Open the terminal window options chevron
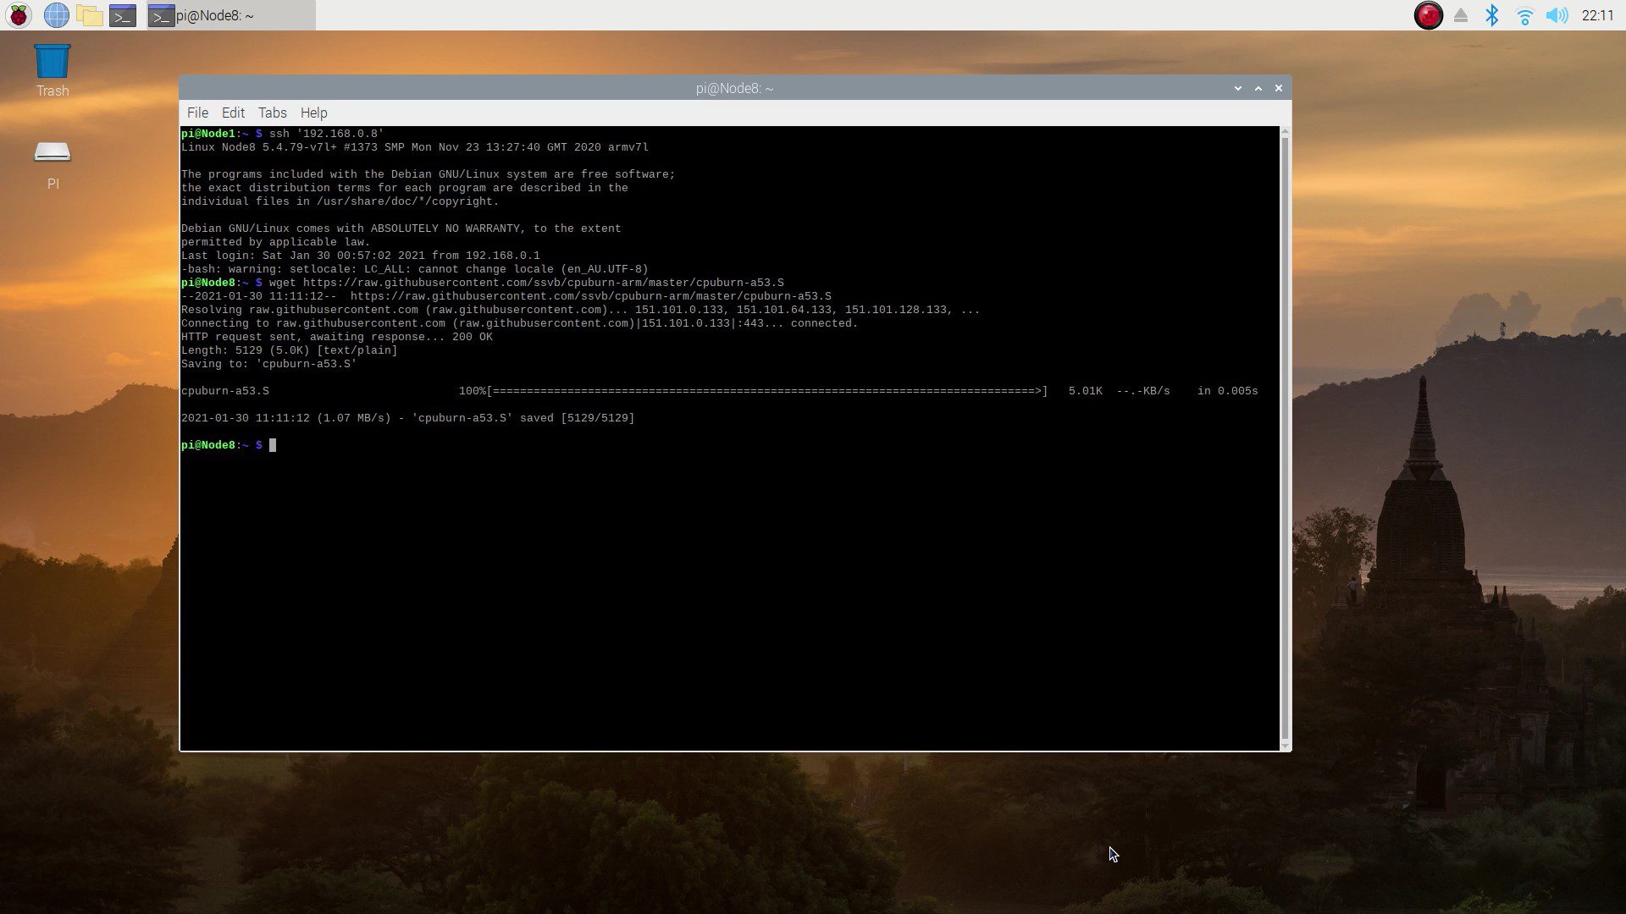 tap(1238, 87)
